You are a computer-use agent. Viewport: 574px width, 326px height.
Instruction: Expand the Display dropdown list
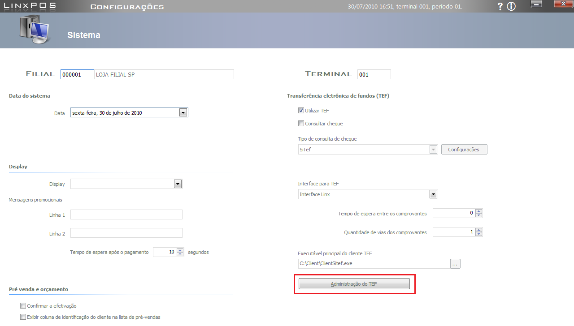(178, 184)
